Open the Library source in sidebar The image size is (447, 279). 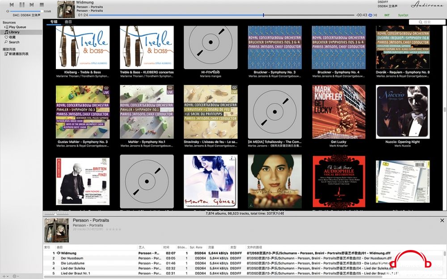click(x=21, y=32)
